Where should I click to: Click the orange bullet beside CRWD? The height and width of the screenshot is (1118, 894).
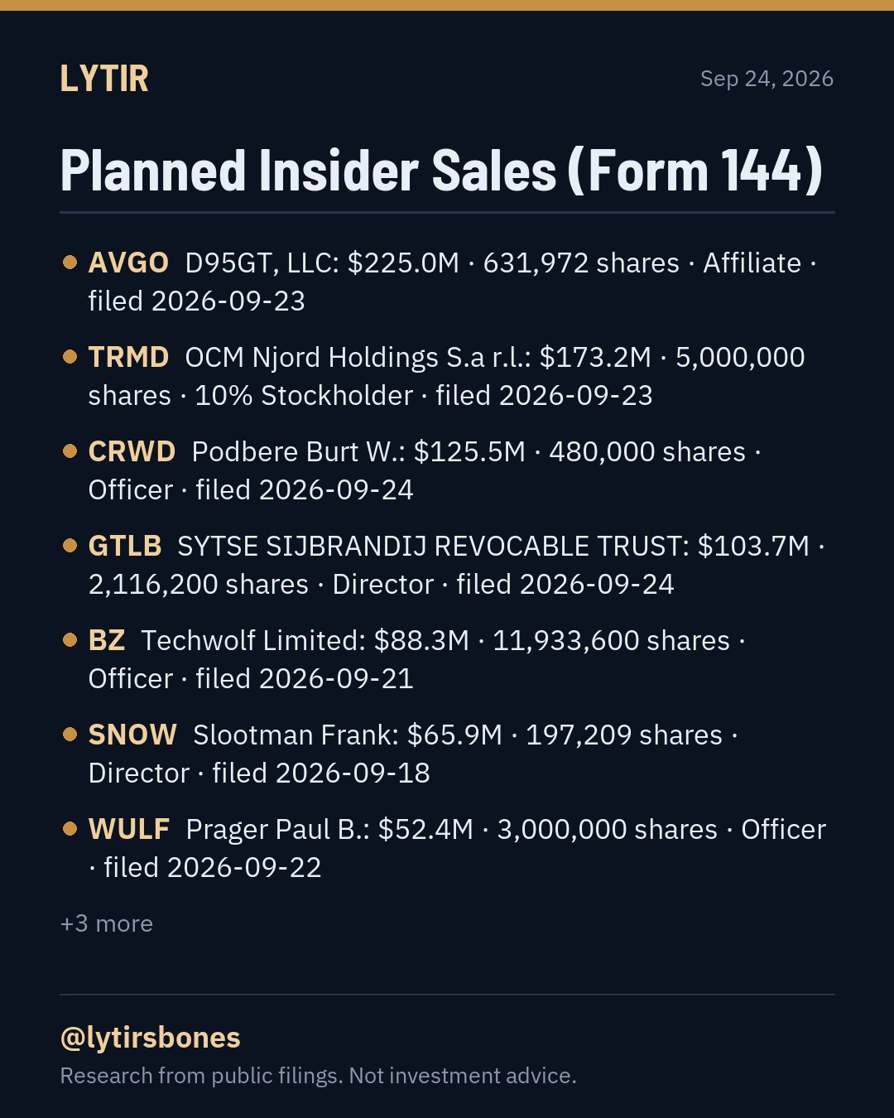pyautogui.click(x=70, y=451)
